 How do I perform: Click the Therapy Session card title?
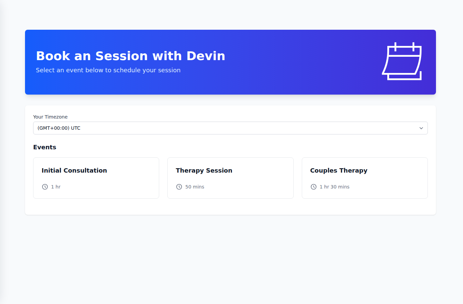(x=204, y=170)
